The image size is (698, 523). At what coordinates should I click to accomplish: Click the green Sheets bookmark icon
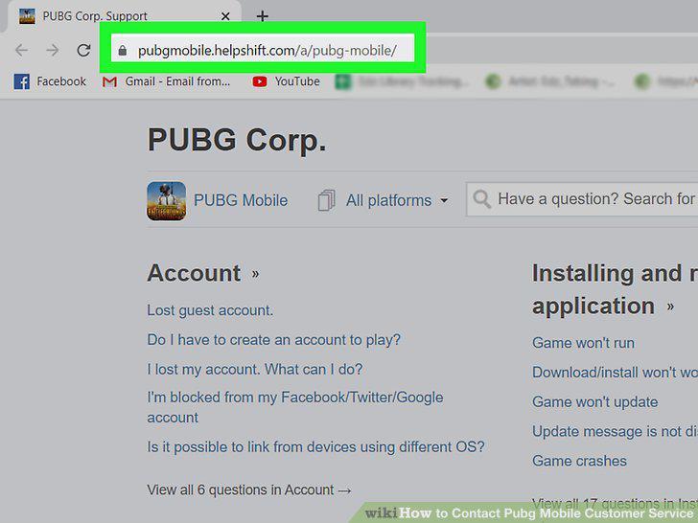pos(343,81)
